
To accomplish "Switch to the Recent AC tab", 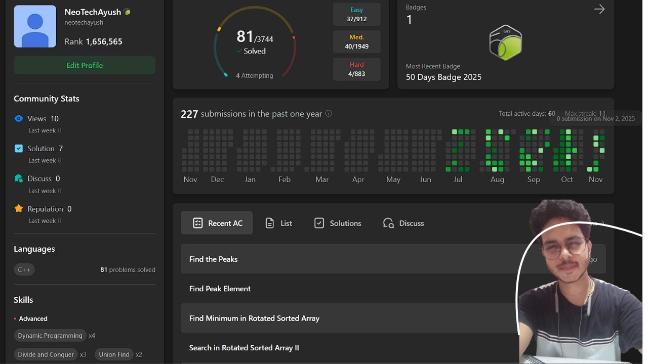I will tap(217, 223).
